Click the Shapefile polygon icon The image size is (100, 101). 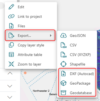(x=63, y=64)
